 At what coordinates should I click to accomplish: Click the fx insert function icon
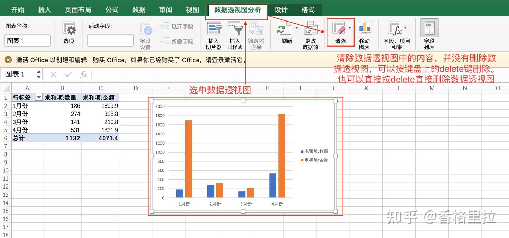tap(83, 74)
